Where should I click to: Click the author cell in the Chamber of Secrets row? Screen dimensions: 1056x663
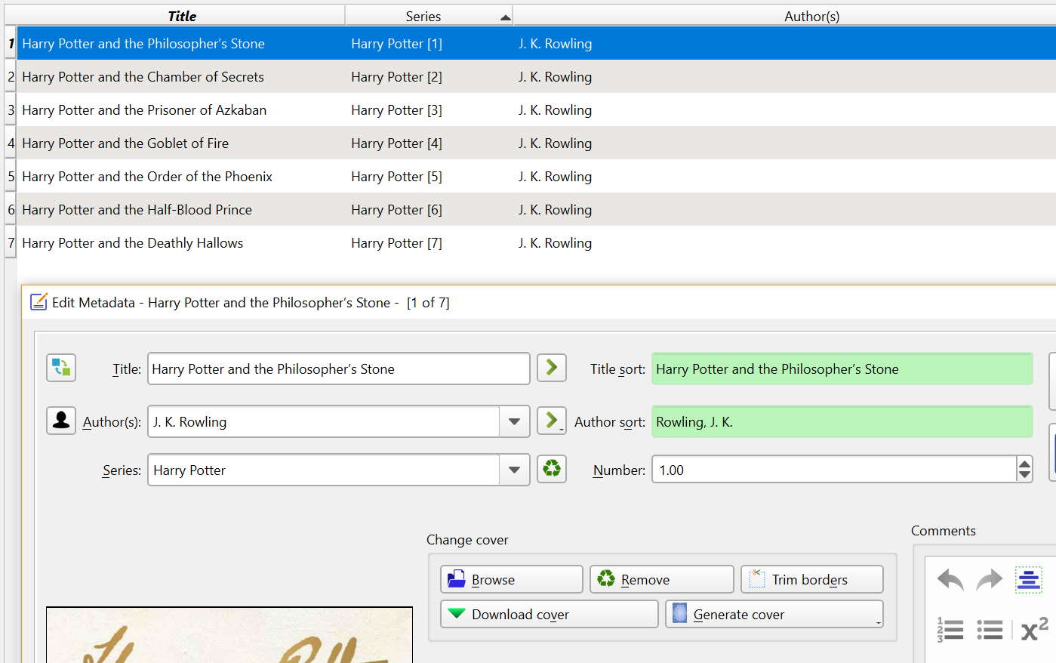pyautogui.click(x=784, y=77)
